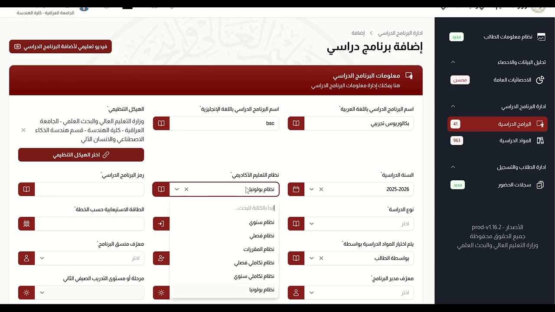The height and width of the screenshot is (312, 555).
Task: Open الاحصائيات العامة page
Action: click(497, 80)
